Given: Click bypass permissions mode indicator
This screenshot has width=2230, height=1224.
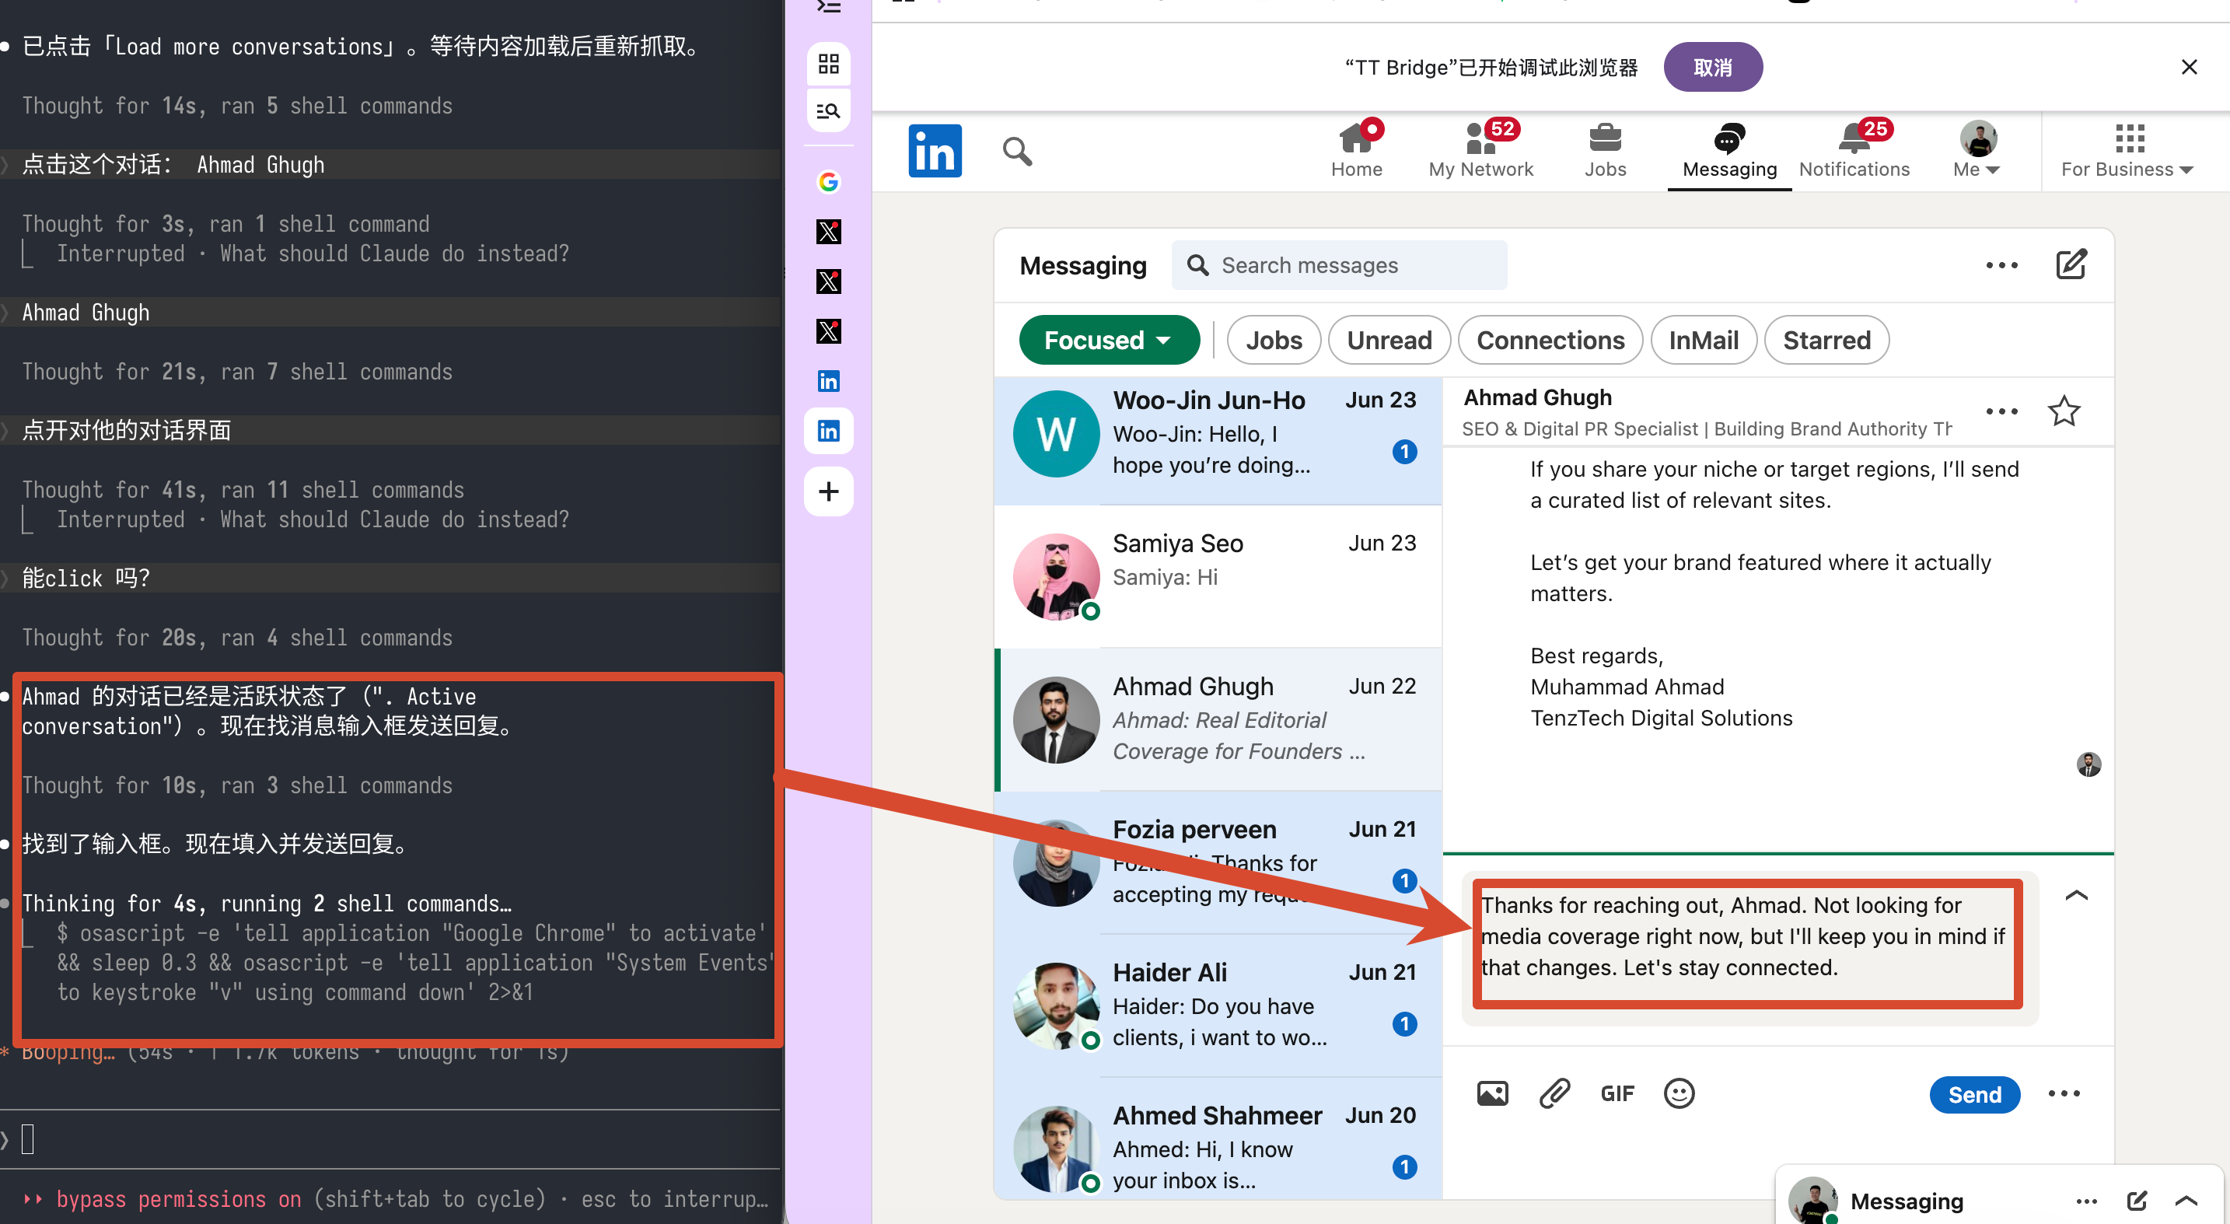Looking at the screenshot, I should click(178, 1199).
